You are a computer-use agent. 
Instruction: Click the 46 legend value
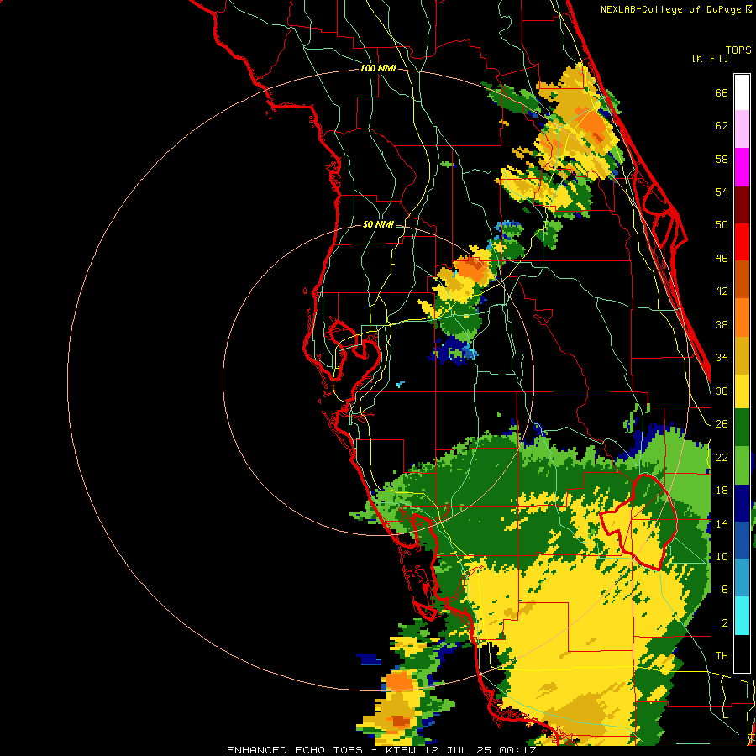pos(722,259)
